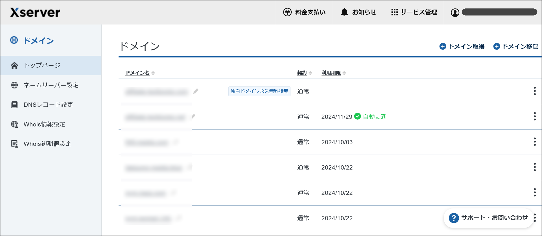Click plus icon beside ドメイン取得
542x236 pixels.
coord(443,46)
